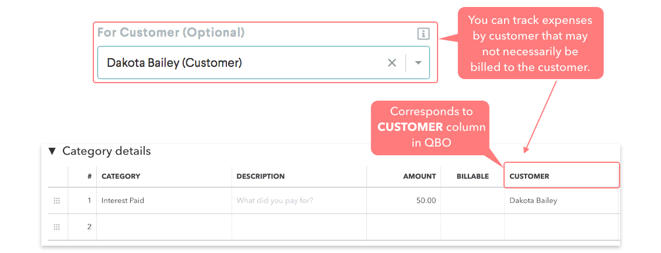This screenshot has width=661, height=253.
Task: Click the CUSTOMER column header
Action: pyautogui.click(x=529, y=176)
